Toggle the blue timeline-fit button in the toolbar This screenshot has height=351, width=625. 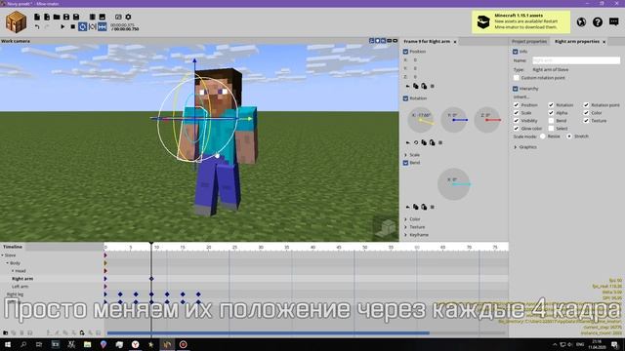[103, 27]
